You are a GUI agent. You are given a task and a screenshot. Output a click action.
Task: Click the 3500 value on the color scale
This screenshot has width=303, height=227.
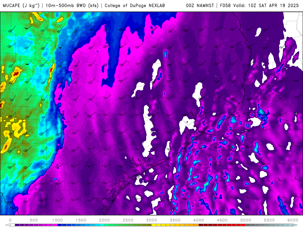[x=175, y=220]
